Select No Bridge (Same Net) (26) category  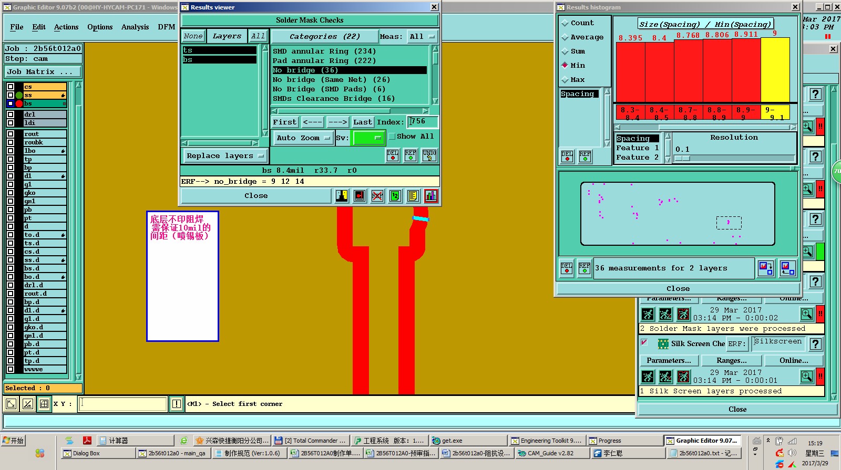click(x=331, y=80)
